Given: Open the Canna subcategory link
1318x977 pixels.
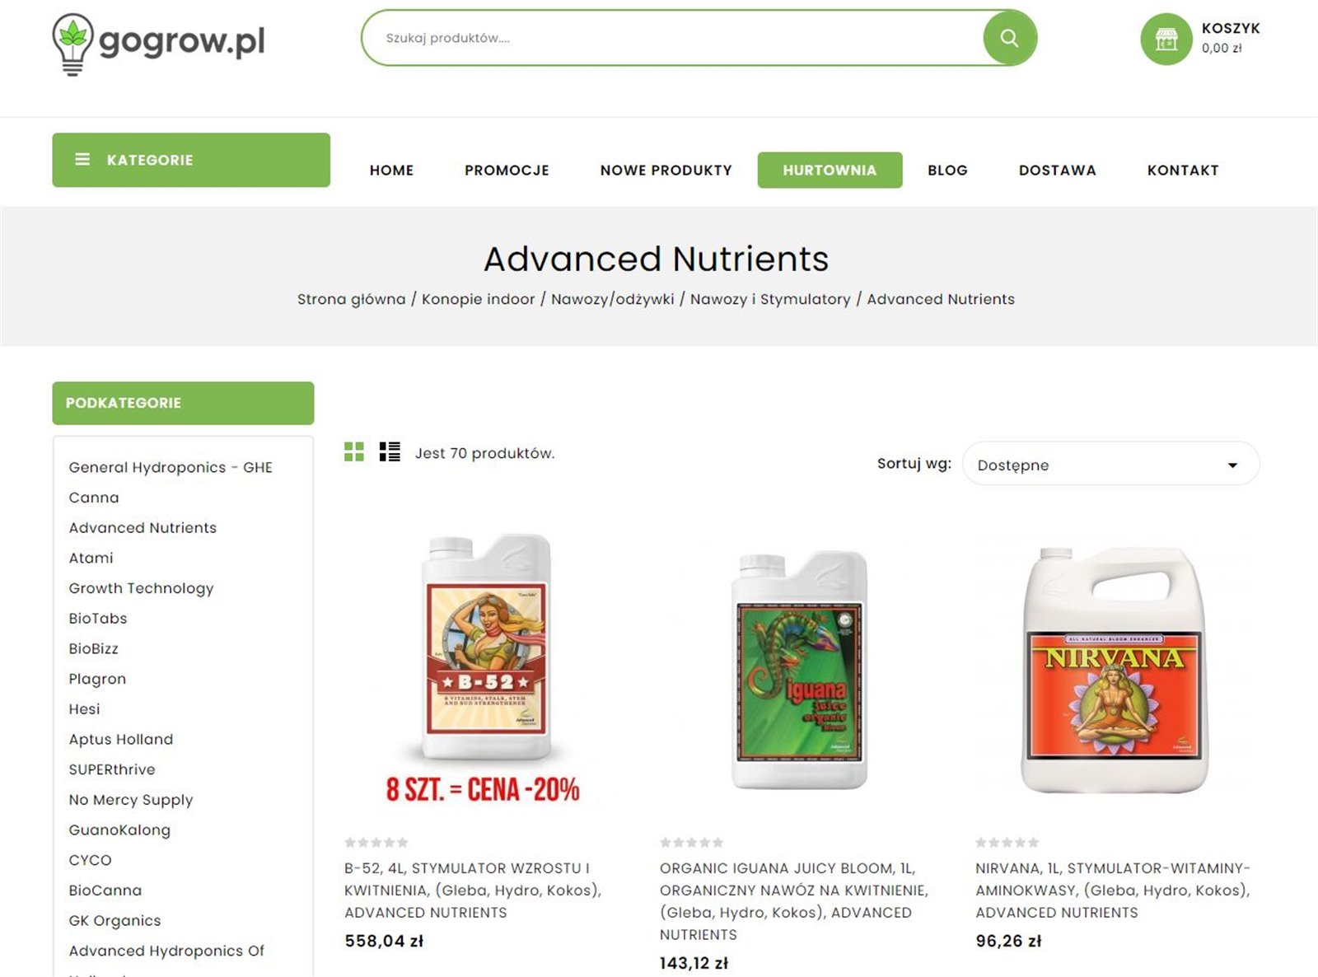Looking at the screenshot, I should [94, 498].
